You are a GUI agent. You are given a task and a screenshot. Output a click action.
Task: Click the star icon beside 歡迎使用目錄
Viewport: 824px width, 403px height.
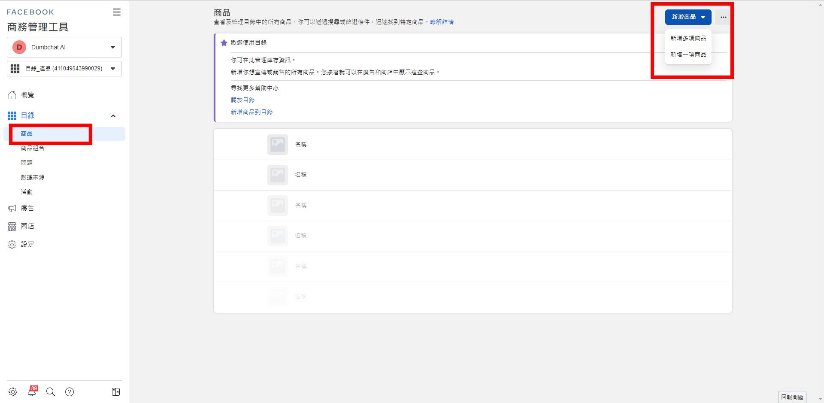point(224,42)
